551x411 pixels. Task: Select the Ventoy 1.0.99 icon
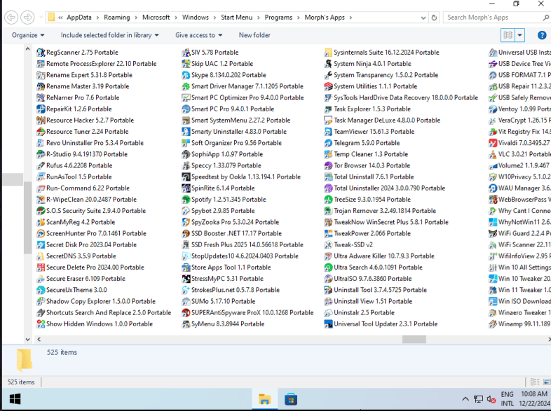tap(493, 109)
